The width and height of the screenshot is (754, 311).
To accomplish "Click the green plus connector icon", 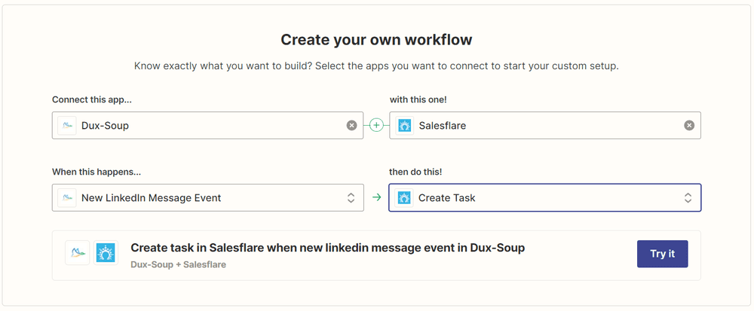I will [x=376, y=126].
